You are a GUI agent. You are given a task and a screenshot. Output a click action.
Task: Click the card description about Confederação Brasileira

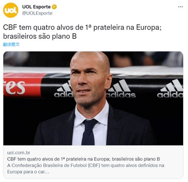[x=86, y=169]
